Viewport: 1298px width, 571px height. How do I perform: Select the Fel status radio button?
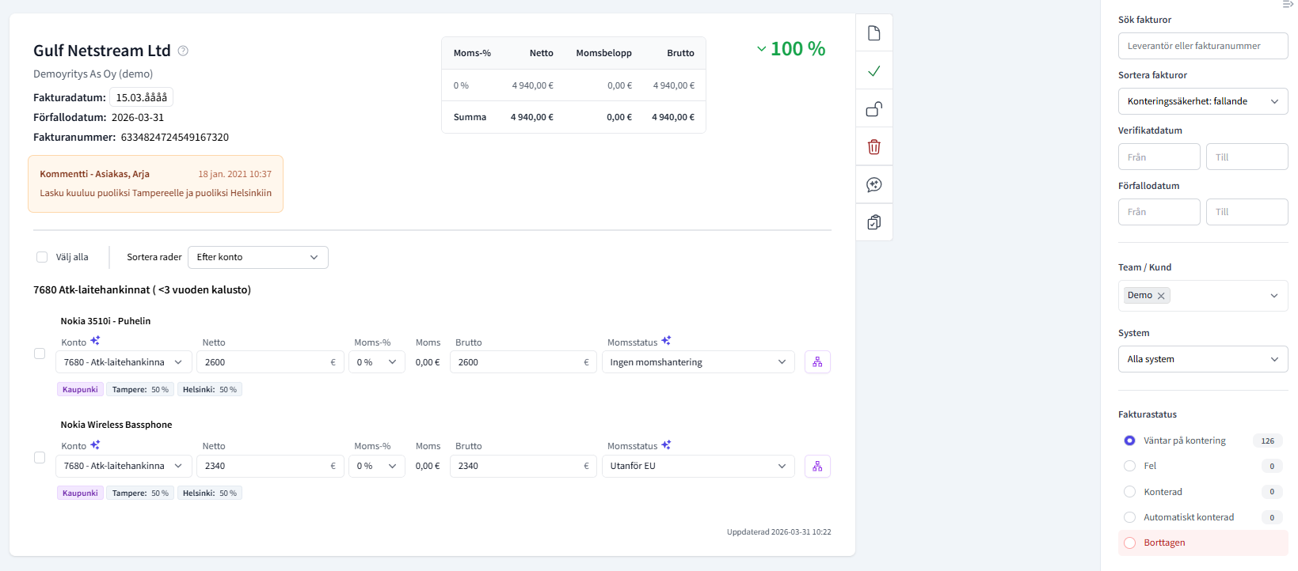[1129, 466]
